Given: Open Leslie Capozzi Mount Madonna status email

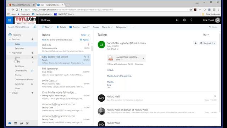Looking at the screenshot, I should pos(64,84).
